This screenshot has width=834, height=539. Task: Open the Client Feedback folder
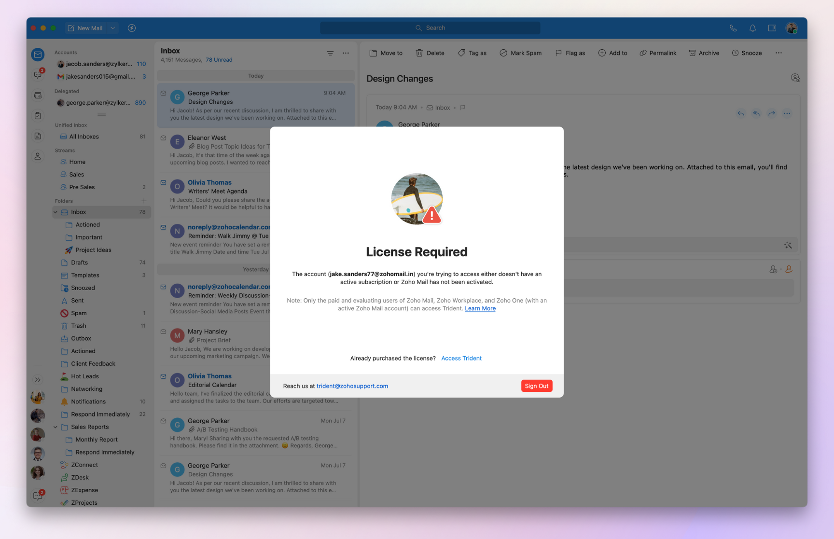click(x=101, y=364)
